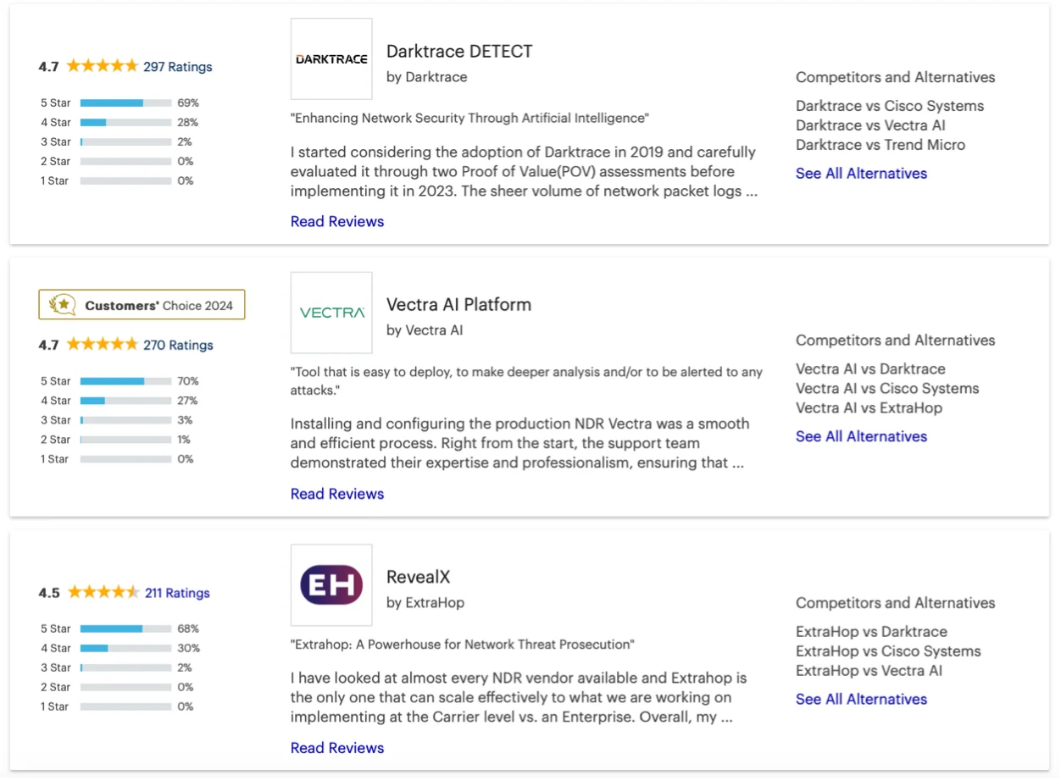Click Vectra 3 Star 3% rating bar
The height and width of the screenshot is (781, 1061).
click(125, 421)
